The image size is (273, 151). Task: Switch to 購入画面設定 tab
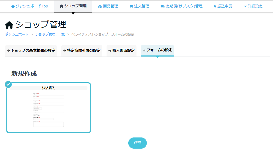click(x=122, y=51)
